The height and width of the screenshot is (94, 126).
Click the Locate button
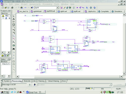click(x=119, y=85)
